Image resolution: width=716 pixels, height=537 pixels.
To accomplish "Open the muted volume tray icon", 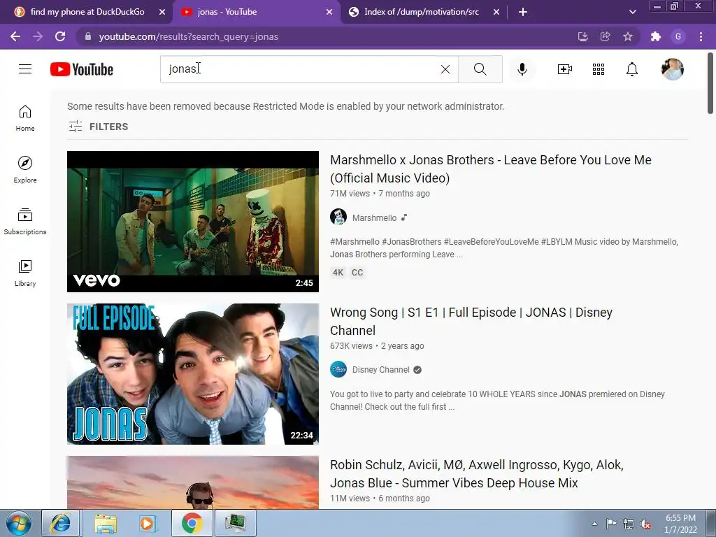I will click(x=645, y=524).
